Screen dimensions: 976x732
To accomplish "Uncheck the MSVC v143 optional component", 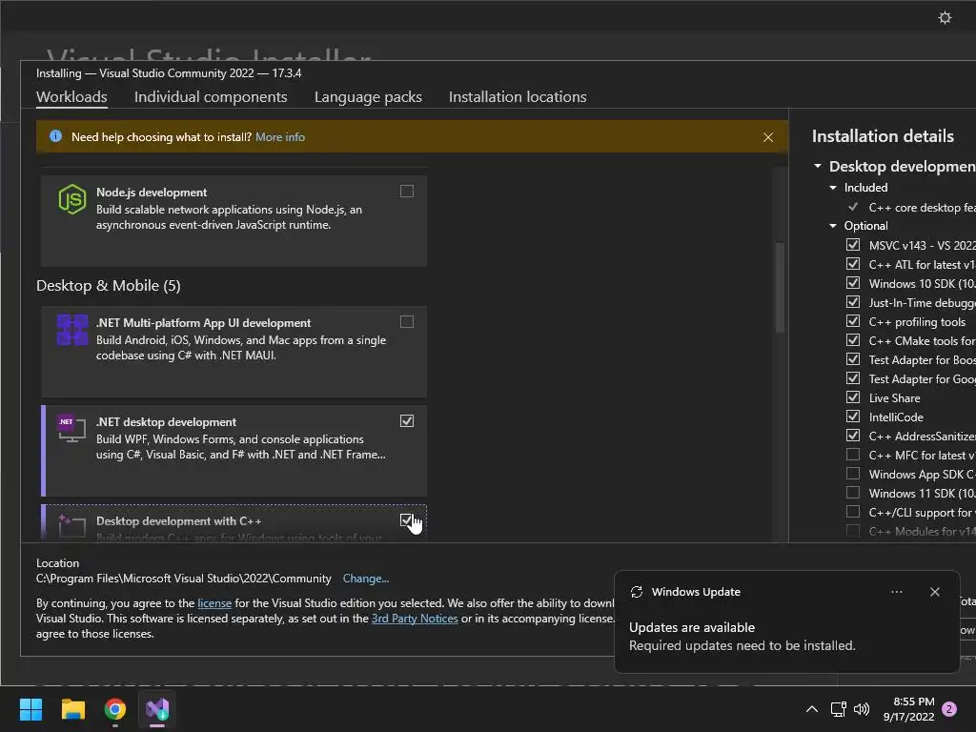I will click(853, 245).
